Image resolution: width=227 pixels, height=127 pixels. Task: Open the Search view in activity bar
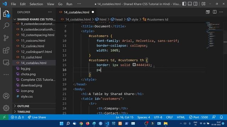(x=6, y=26)
